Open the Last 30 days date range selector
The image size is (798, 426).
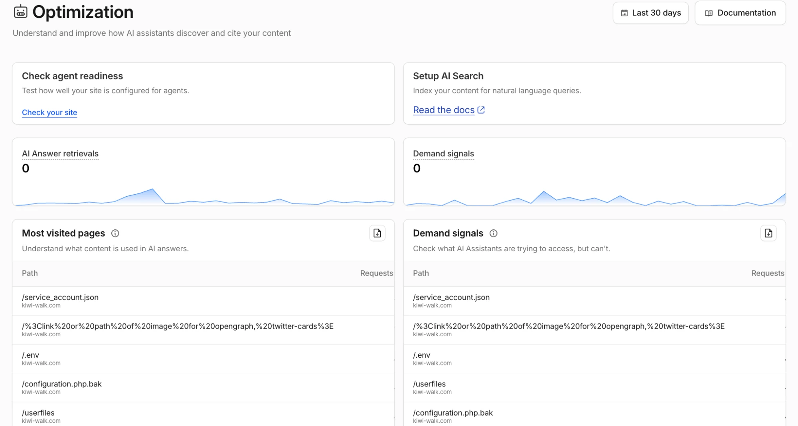pos(650,13)
